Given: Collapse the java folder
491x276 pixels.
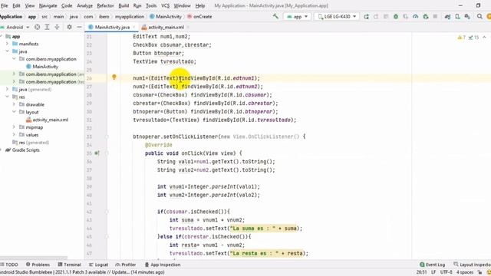Looking at the screenshot, I should point(8,51).
